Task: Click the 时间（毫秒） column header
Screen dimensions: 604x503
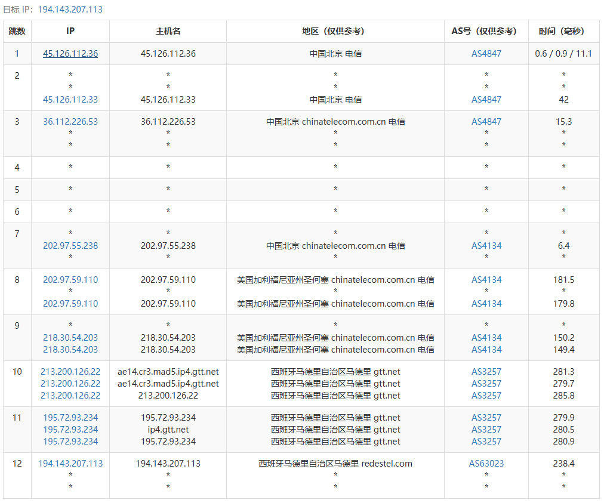Action: tap(563, 31)
